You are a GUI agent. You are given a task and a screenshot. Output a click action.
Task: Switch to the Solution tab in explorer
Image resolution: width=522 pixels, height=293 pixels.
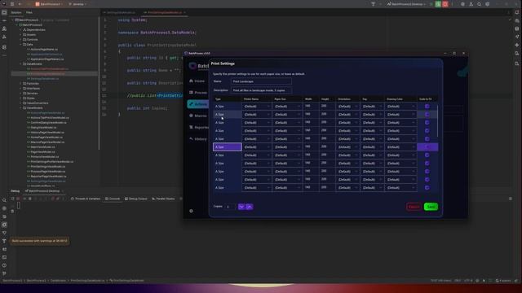[16, 13]
